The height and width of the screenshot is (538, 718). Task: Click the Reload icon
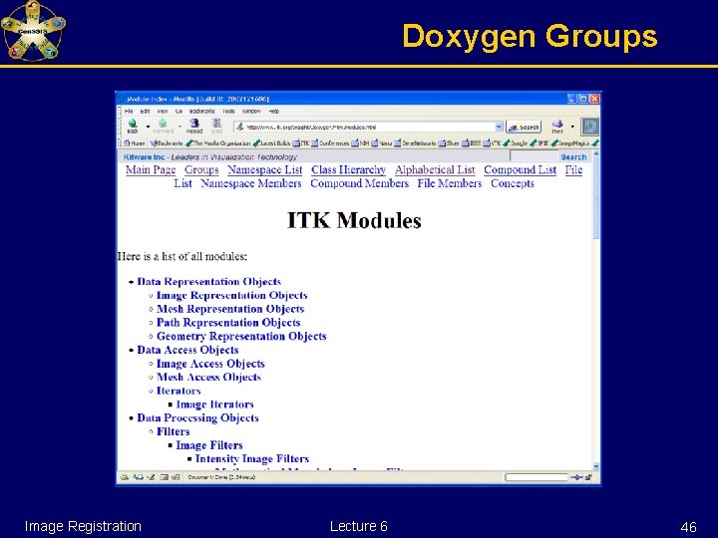[194, 124]
